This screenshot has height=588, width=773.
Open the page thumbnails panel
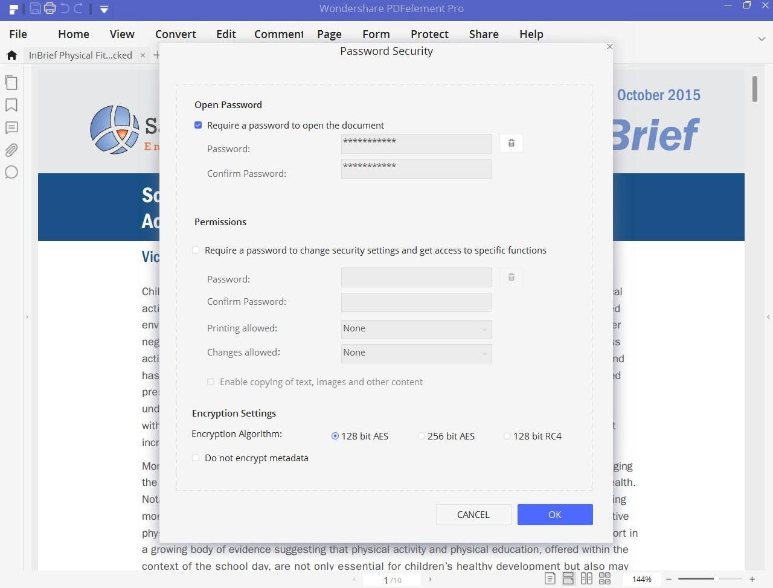click(11, 83)
